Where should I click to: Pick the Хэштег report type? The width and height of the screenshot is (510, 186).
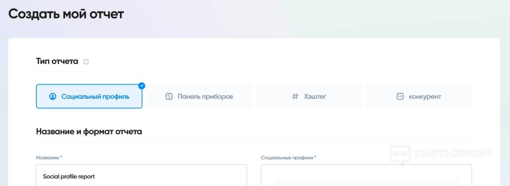tap(309, 97)
